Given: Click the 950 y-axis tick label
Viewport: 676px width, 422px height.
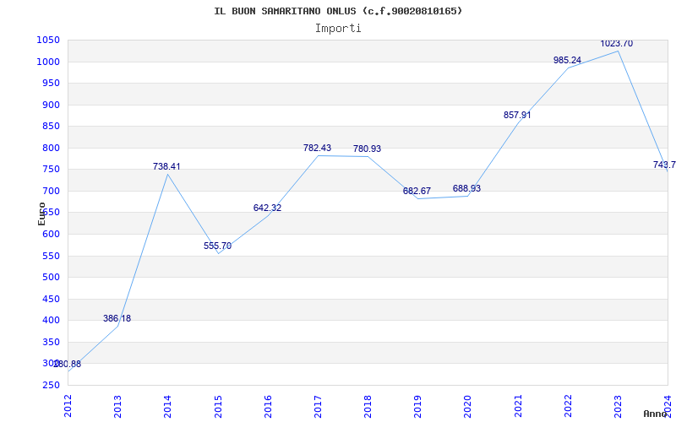Looking at the screenshot, I should pyautogui.click(x=51, y=84).
